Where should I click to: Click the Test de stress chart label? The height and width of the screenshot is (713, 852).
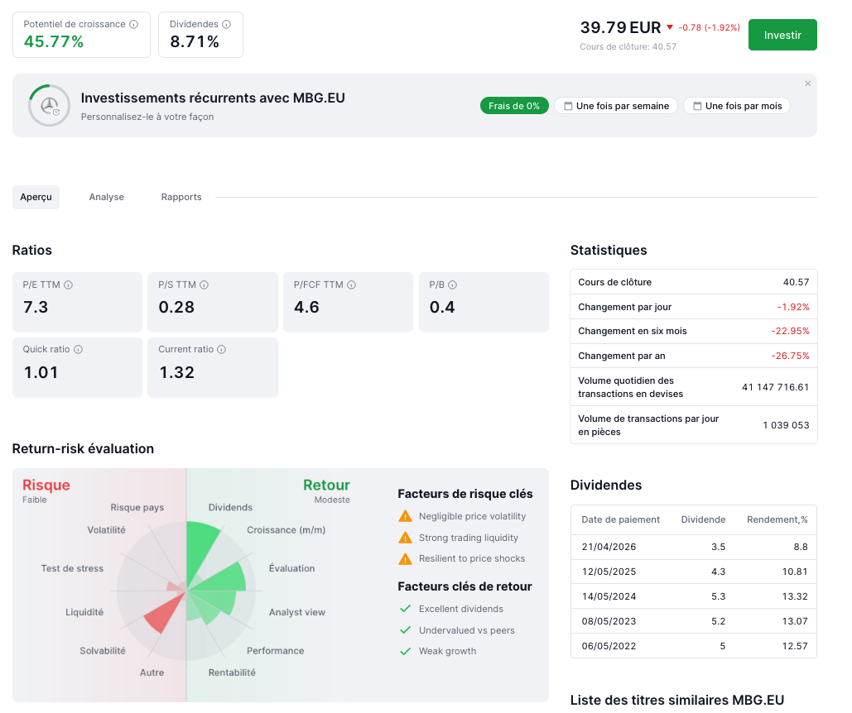(x=72, y=568)
